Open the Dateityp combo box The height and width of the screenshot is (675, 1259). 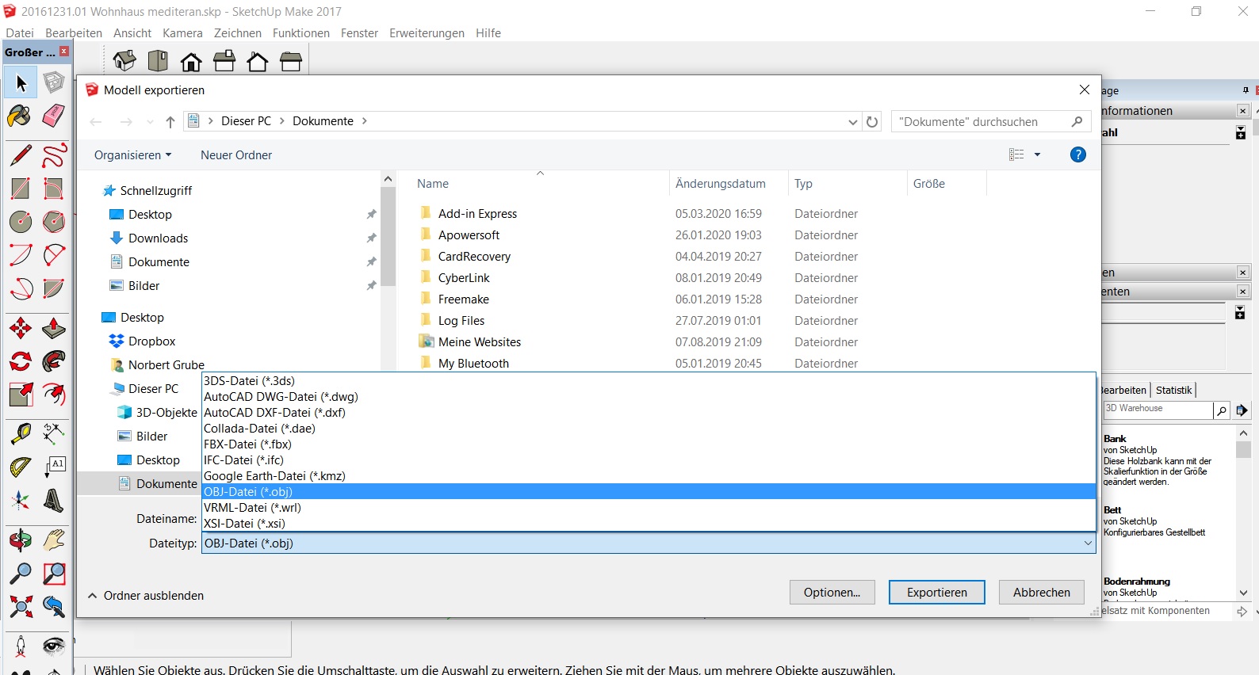(649, 543)
